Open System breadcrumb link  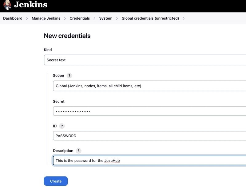105,18
